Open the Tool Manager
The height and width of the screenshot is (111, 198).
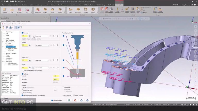(118, 10)
